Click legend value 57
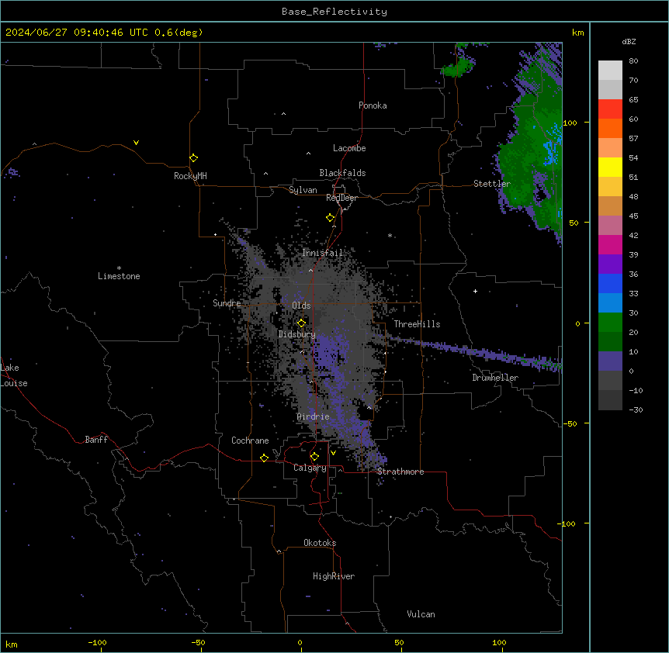The height and width of the screenshot is (653, 669). [633, 138]
